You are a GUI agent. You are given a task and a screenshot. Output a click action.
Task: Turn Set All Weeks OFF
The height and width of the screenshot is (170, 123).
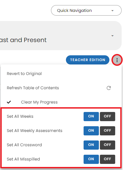107,116
